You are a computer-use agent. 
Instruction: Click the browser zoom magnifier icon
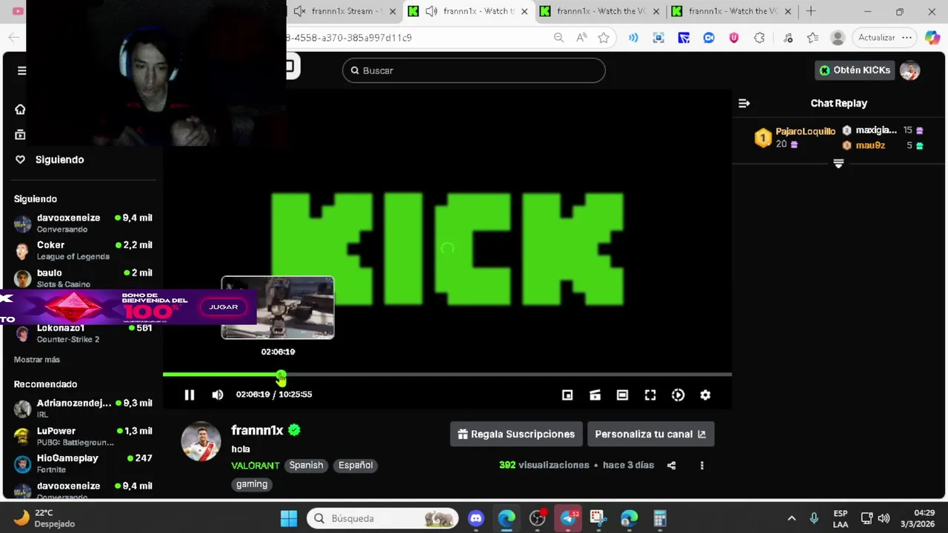[x=558, y=38]
